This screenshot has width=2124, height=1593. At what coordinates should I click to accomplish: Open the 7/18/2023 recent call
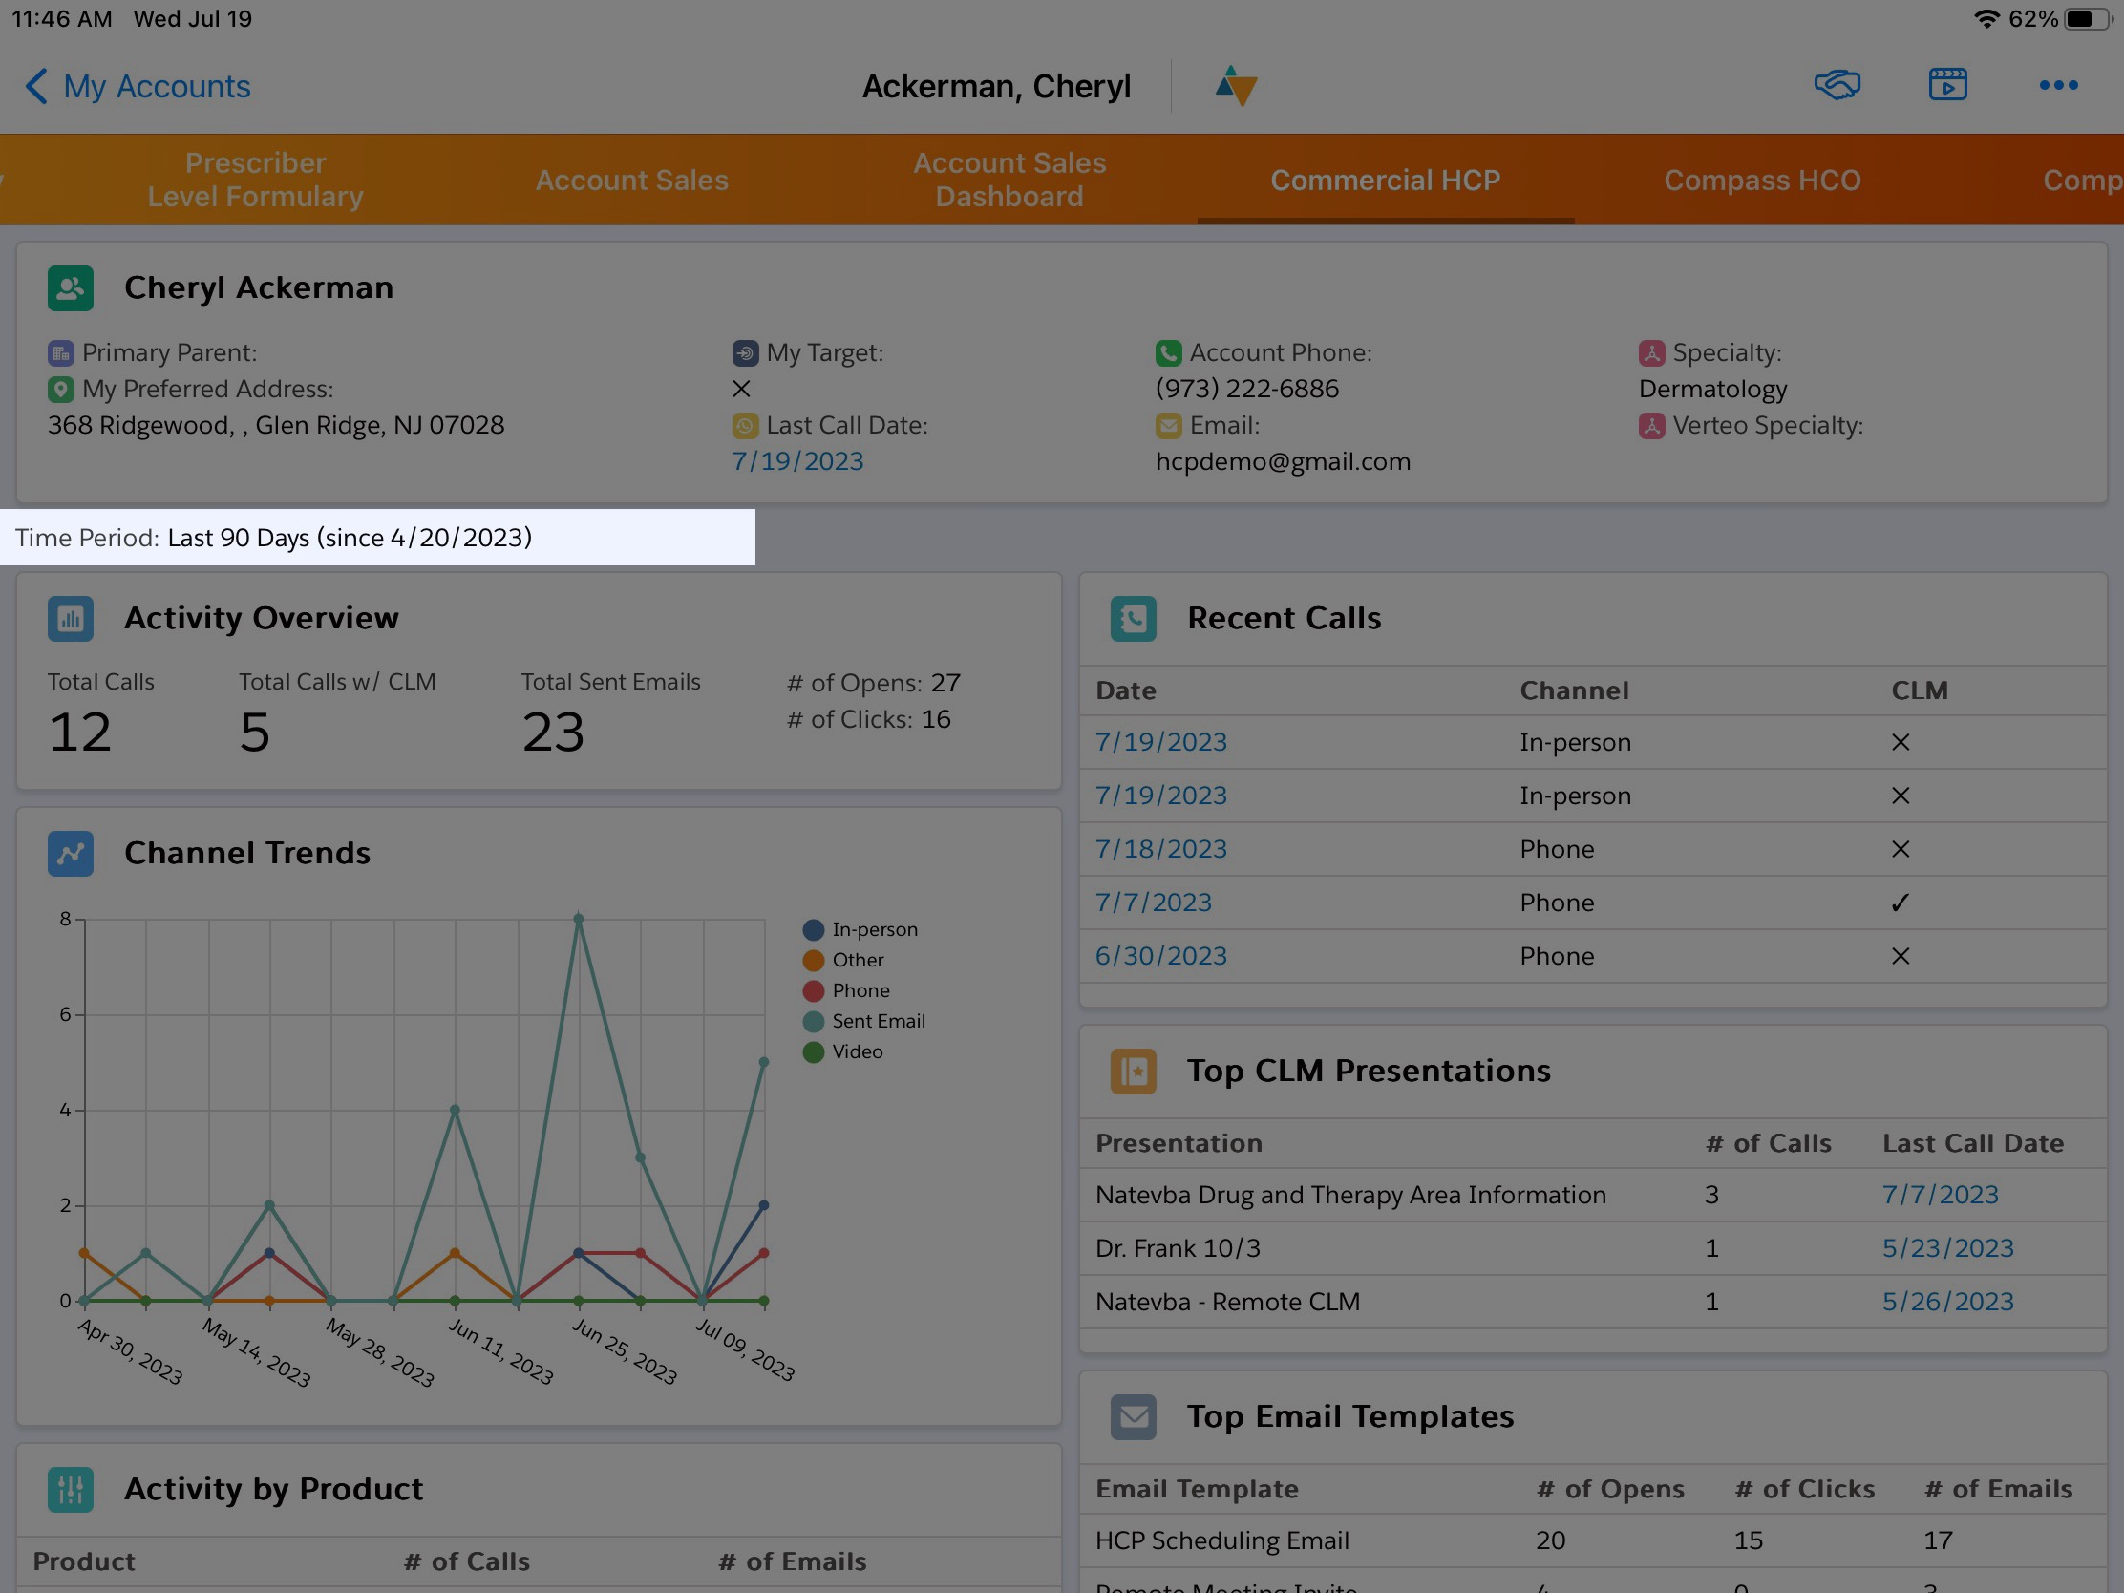click(1160, 849)
